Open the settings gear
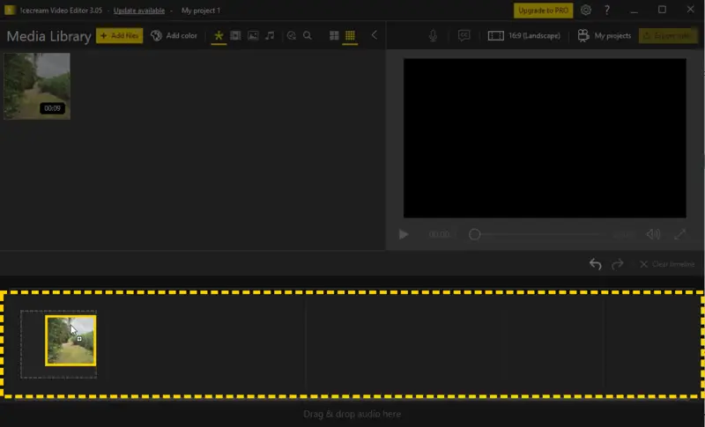Screen dimensions: 705x427 coord(586,10)
